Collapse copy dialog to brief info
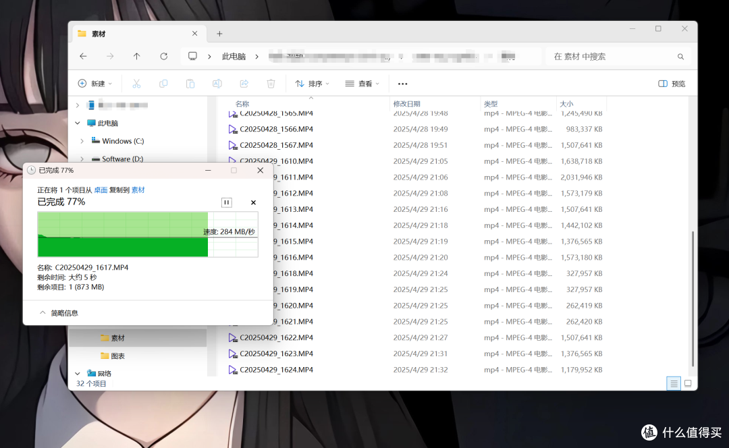 [59, 313]
